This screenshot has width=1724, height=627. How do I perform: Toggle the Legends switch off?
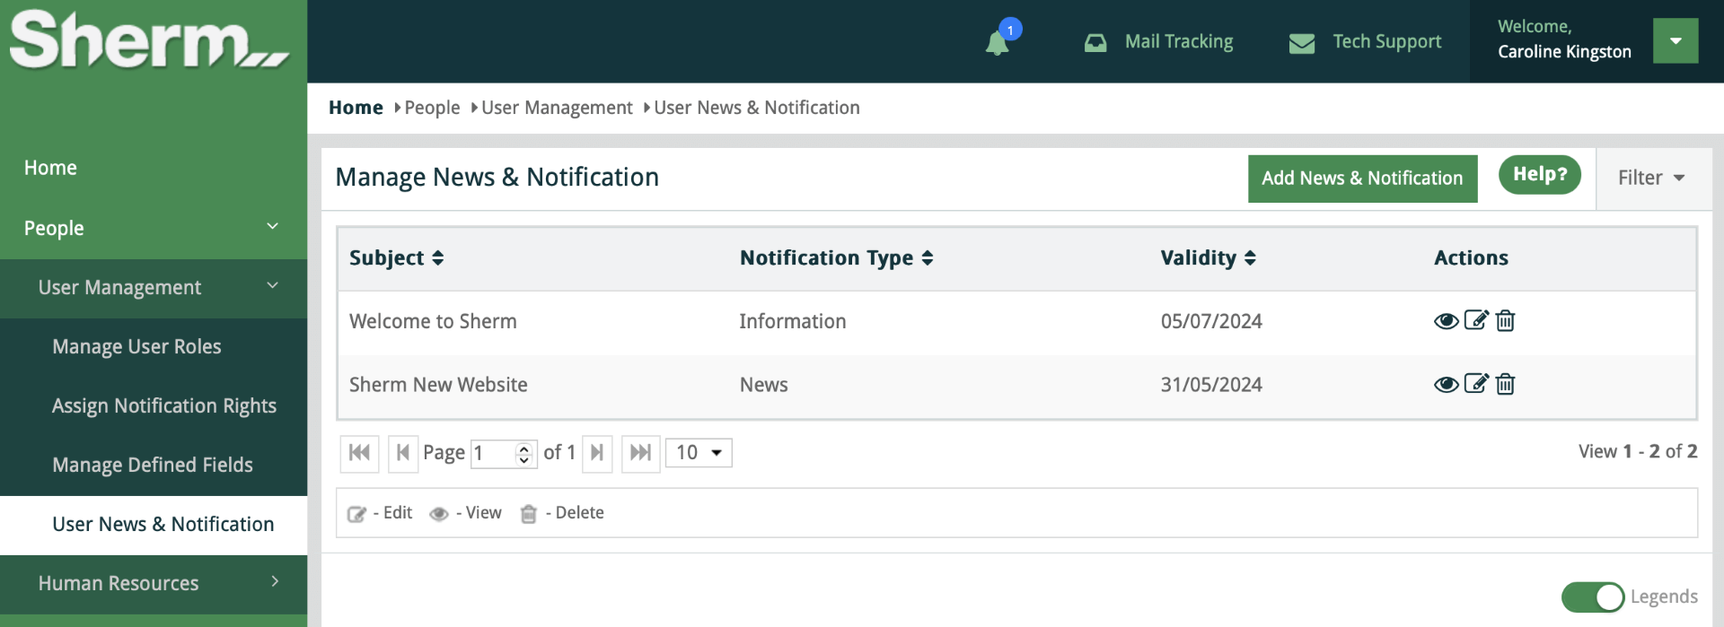pos(1592,597)
